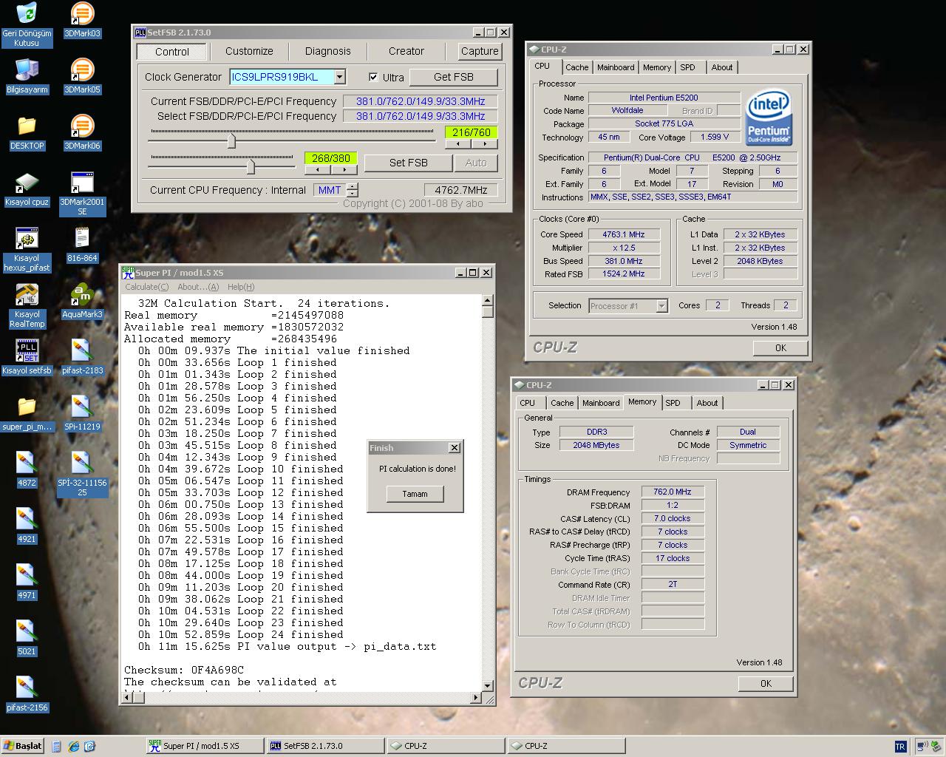Click the Select FSB frequency field 381.0/762.0

tap(421, 116)
